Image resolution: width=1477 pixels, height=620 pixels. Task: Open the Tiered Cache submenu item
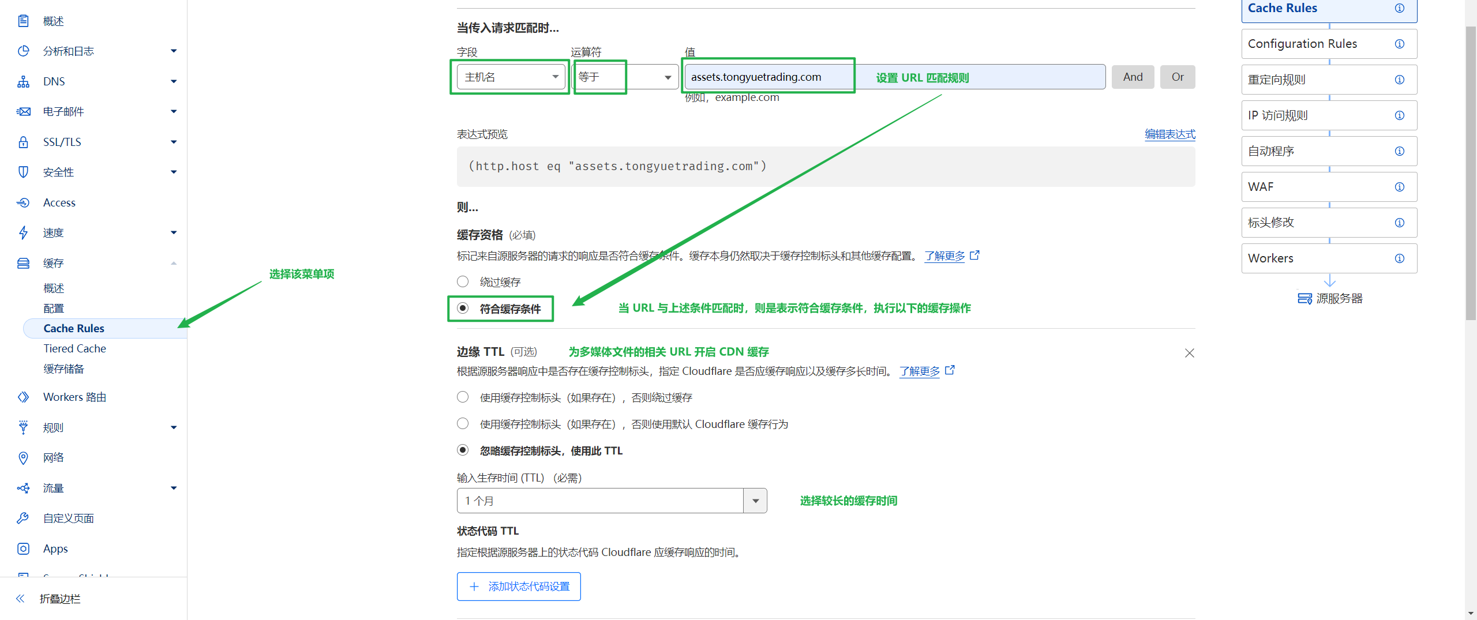point(75,348)
